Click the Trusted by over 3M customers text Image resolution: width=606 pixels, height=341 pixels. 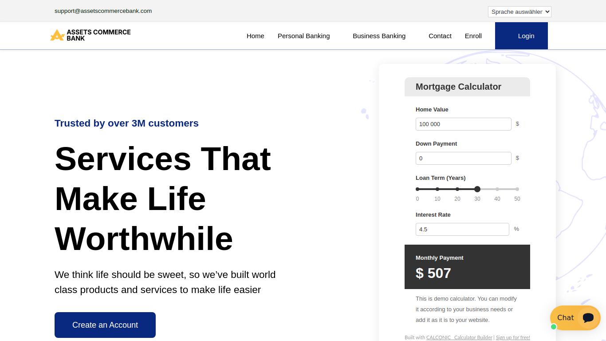click(x=126, y=123)
